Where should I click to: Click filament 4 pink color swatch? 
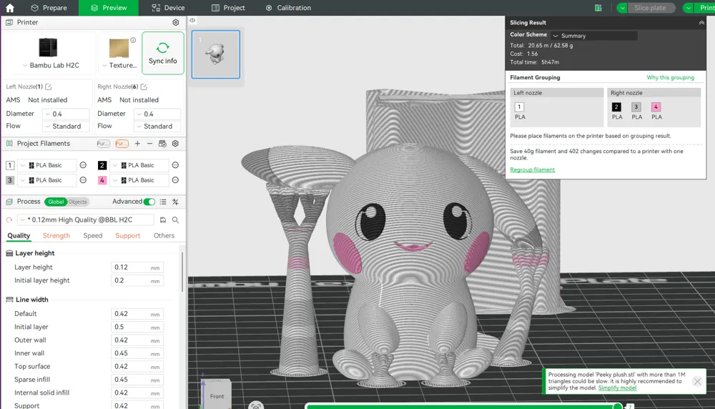point(102,180)
